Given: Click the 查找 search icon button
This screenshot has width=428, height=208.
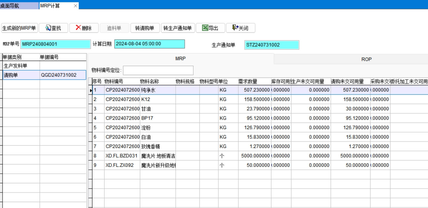Looking at the screenshot, I should point(48,28).
